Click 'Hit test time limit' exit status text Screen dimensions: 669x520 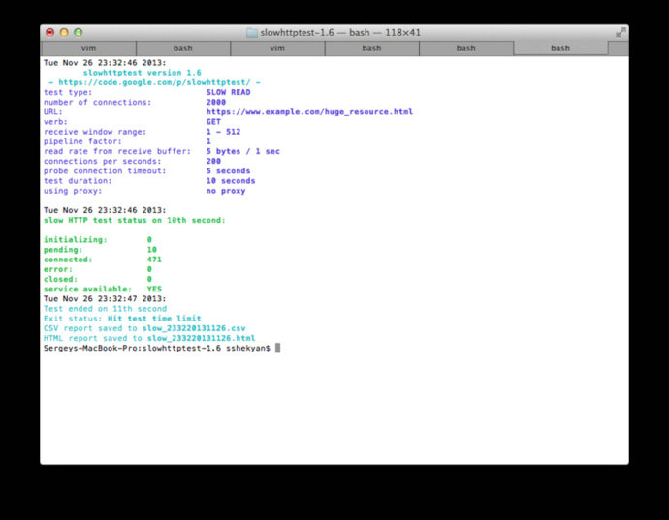tap(154, 319)
